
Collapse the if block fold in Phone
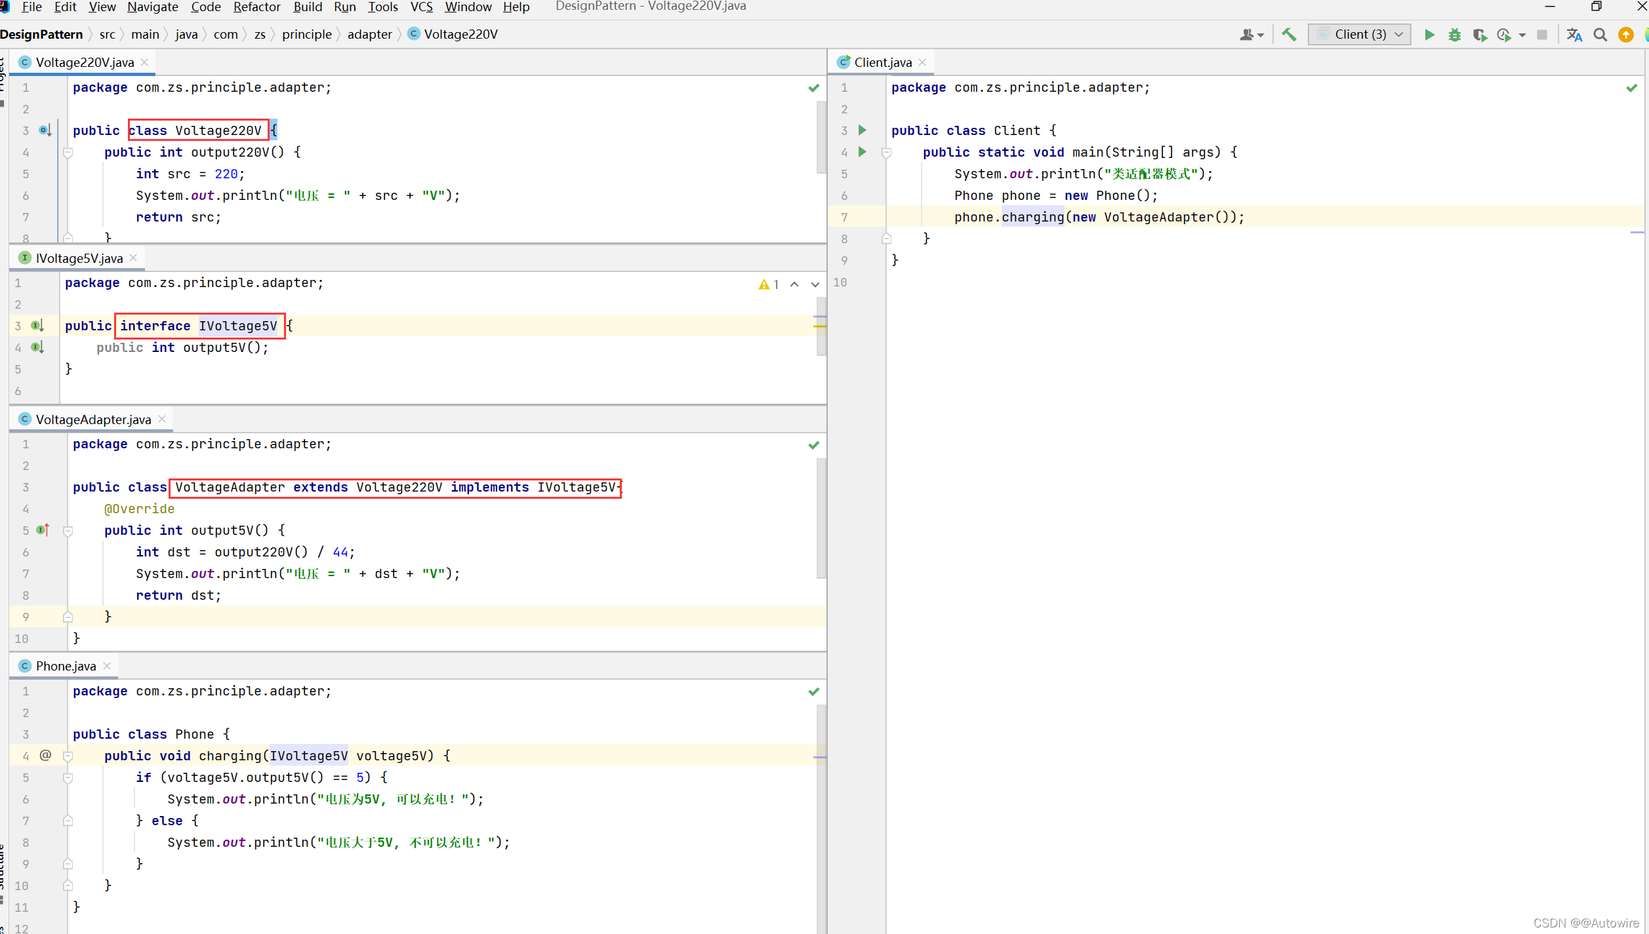pos(68,777)
